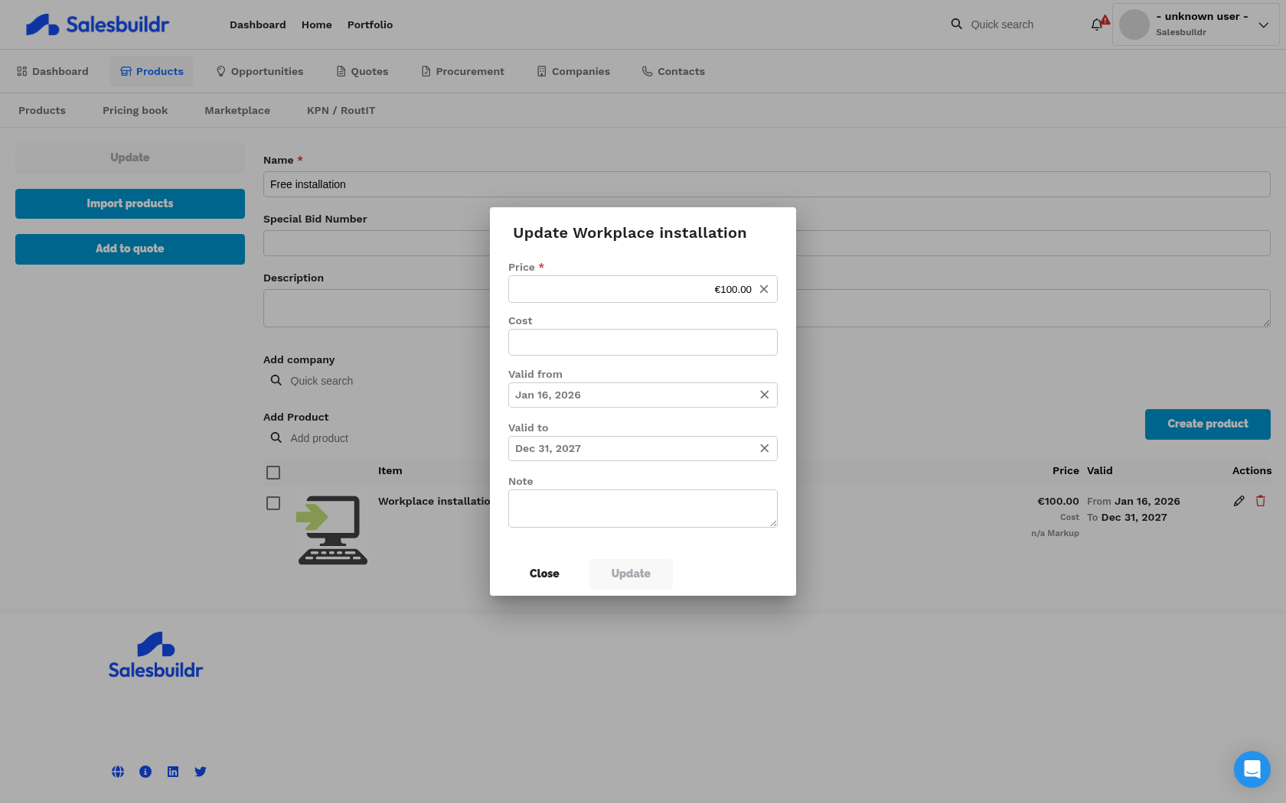Open the Dashboard module tab
1286x803 pixels.
[x=53, y=71]
